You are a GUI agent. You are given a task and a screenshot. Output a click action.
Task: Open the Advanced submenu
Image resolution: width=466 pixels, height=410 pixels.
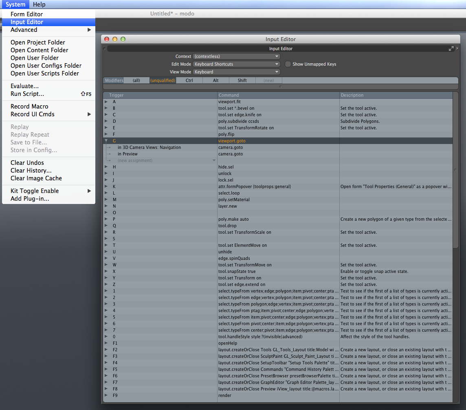point(49,30)
